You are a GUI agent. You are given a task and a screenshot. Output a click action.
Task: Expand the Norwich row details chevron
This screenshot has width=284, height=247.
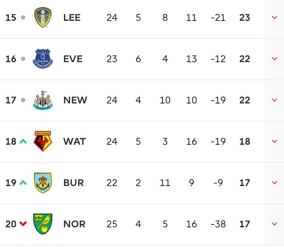point(275,224)
